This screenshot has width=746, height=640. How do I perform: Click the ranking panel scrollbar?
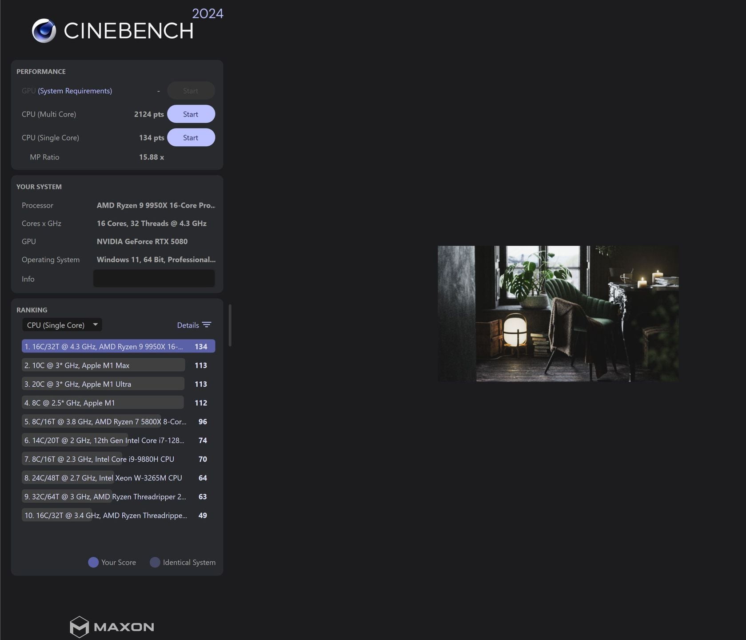(230, 325)
